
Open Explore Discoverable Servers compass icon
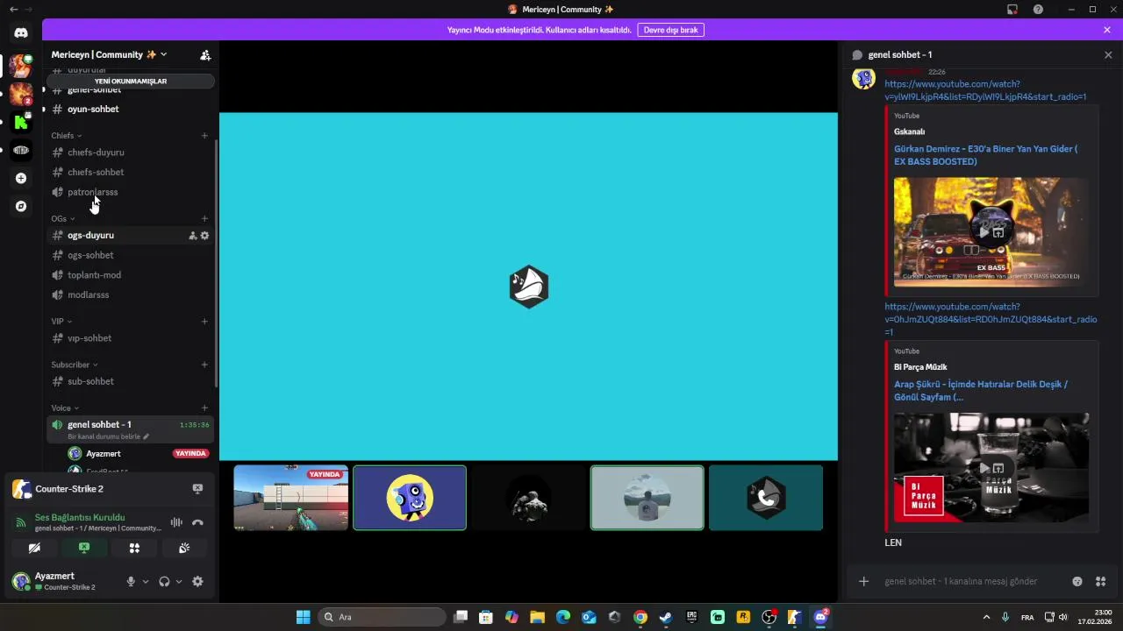21,206
